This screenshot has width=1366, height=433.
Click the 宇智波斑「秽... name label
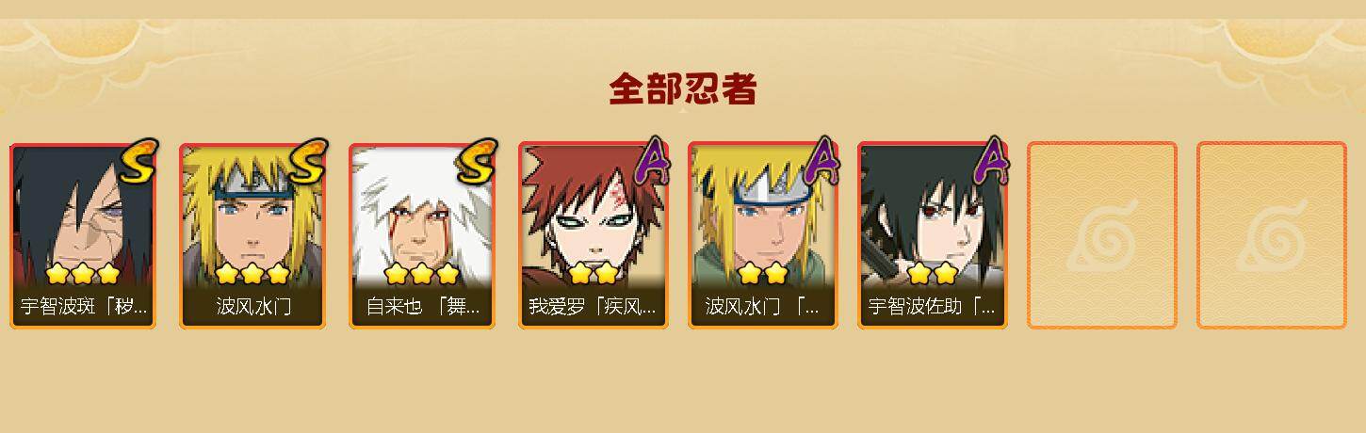[x=84, y=307]
